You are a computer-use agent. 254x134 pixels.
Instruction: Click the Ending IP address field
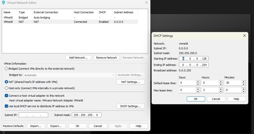pos(193,65)
